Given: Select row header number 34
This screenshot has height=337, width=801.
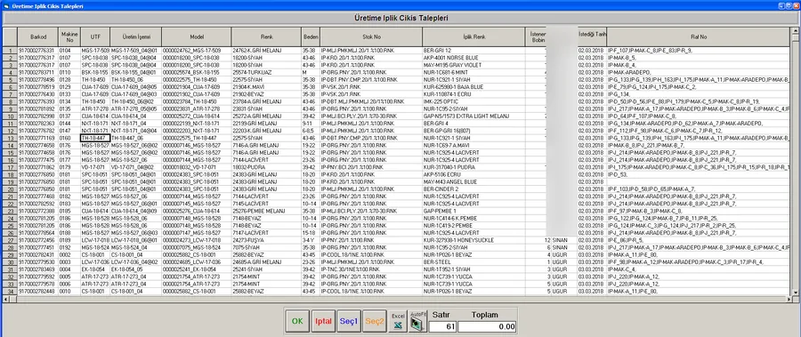Looking at the screenshot, I should coord(10,291).
